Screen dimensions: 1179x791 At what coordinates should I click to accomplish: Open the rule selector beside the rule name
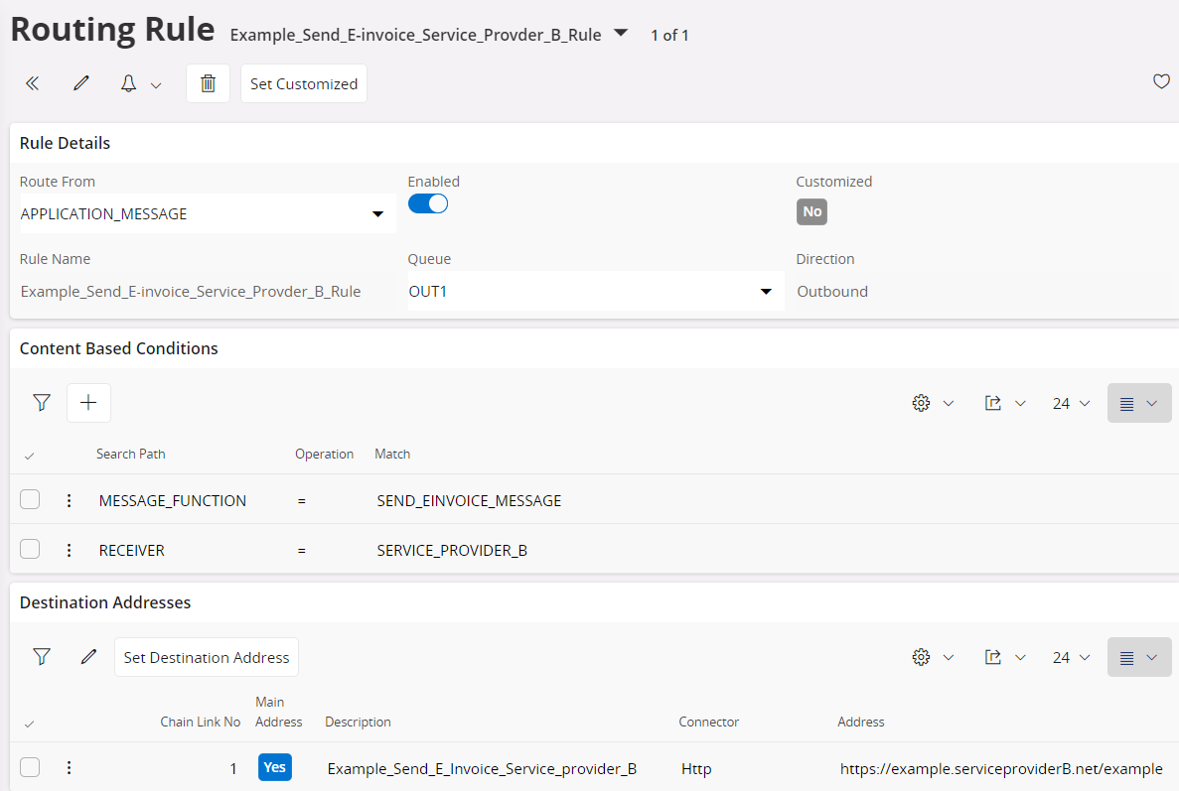pos(621,33)
